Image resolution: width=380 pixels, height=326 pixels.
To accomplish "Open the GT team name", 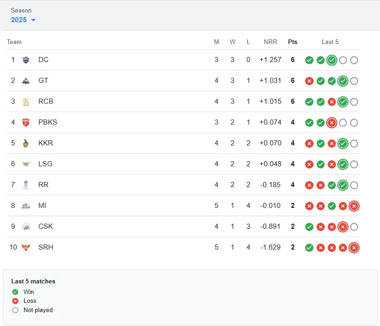I will [44, 81].
